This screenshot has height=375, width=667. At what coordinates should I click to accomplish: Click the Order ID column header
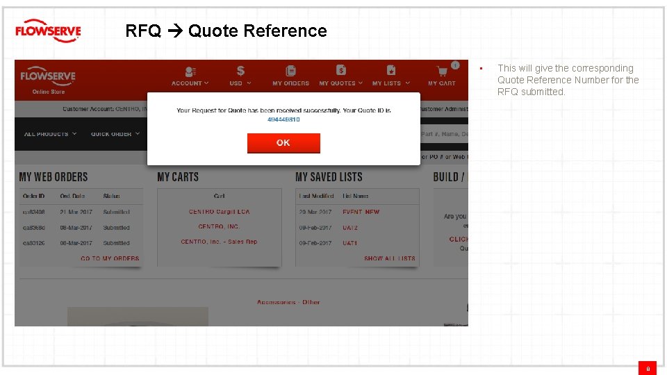[x=33, y=196]
